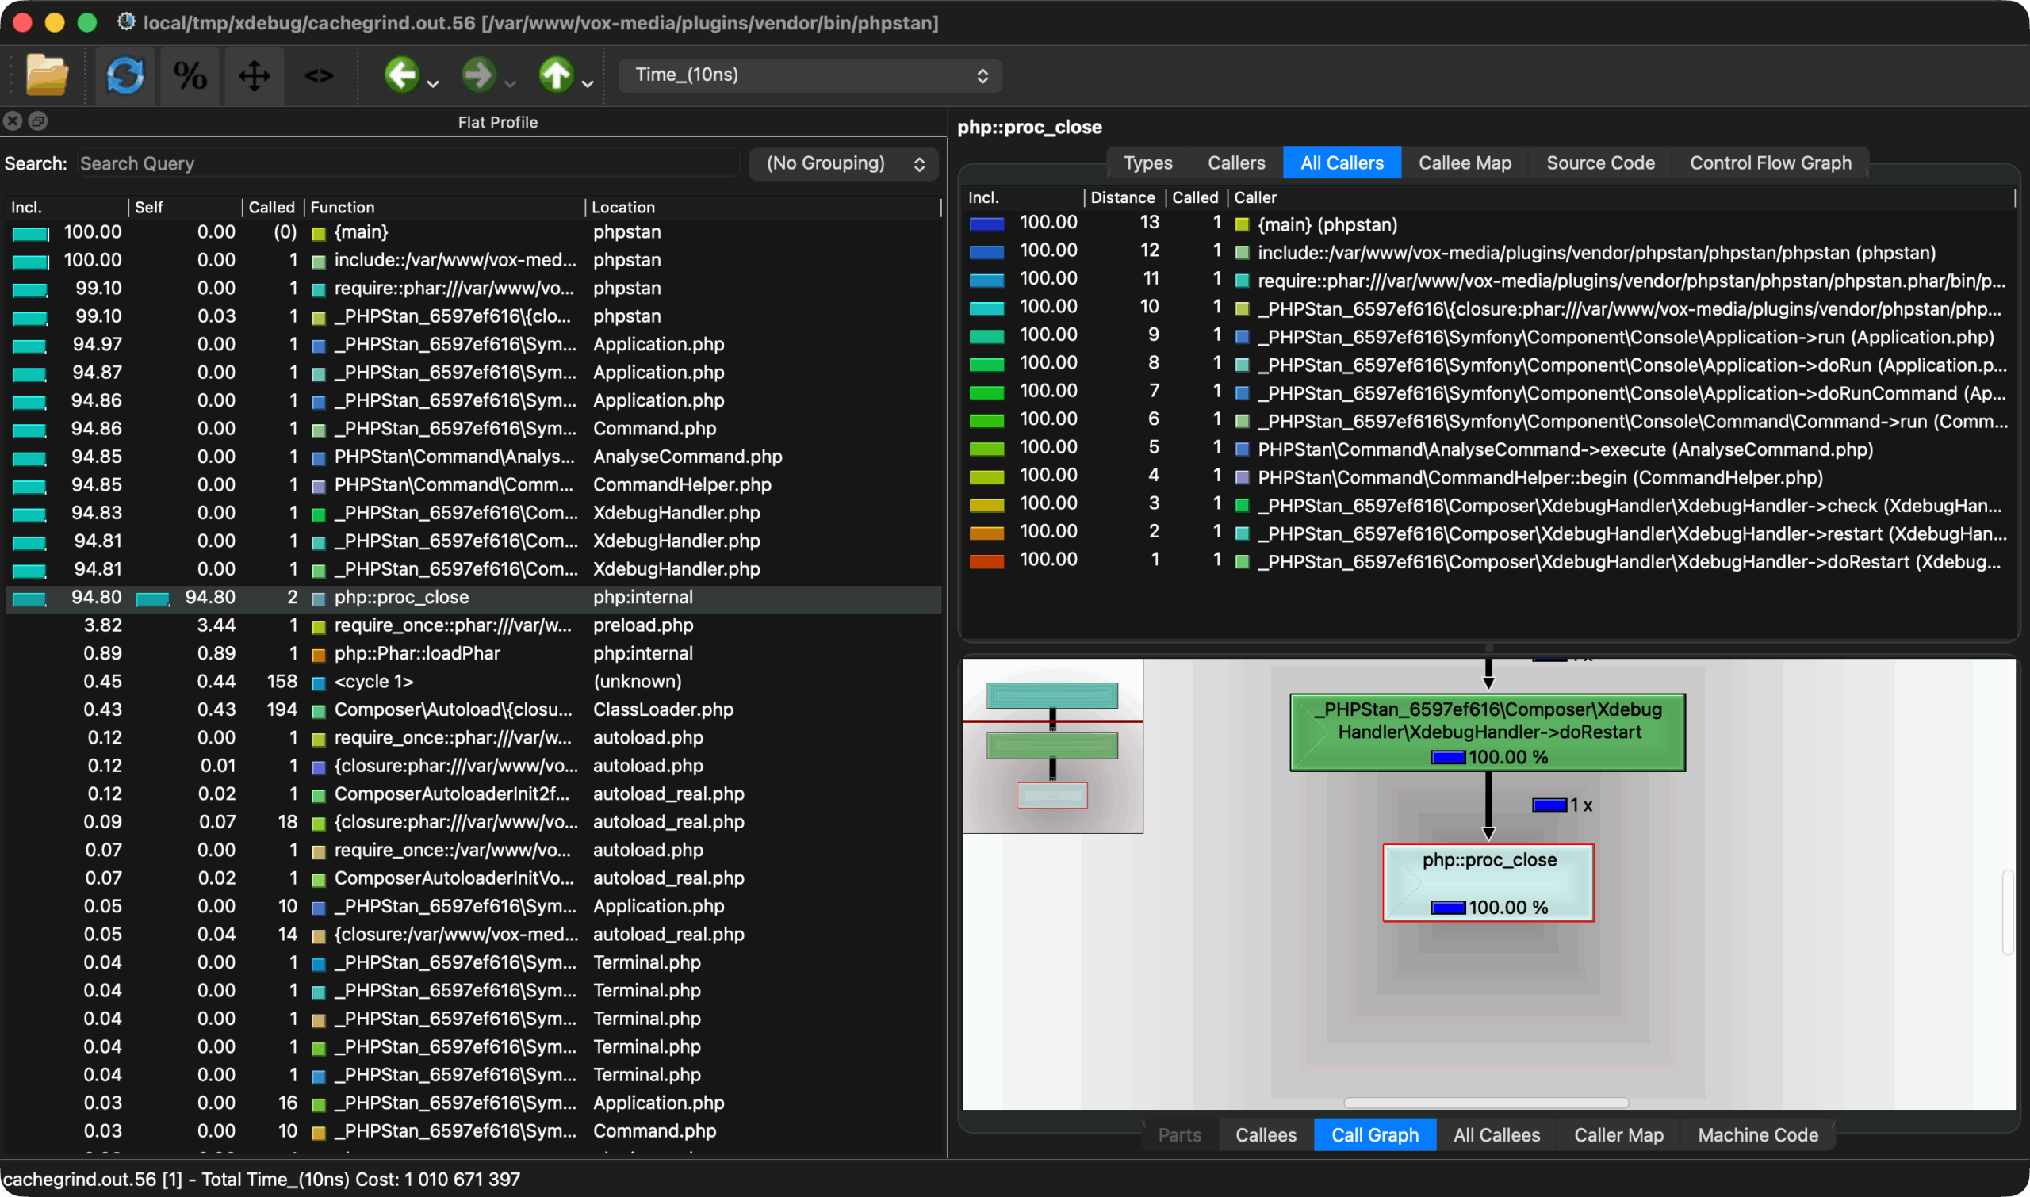The image size is (2030, 1197).
Task: Switch to the Callee Map tab
Action: [x=1465, y=163]
